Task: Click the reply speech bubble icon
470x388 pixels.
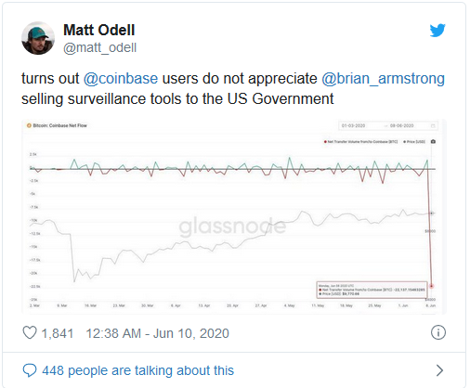Action: point(30,370)
